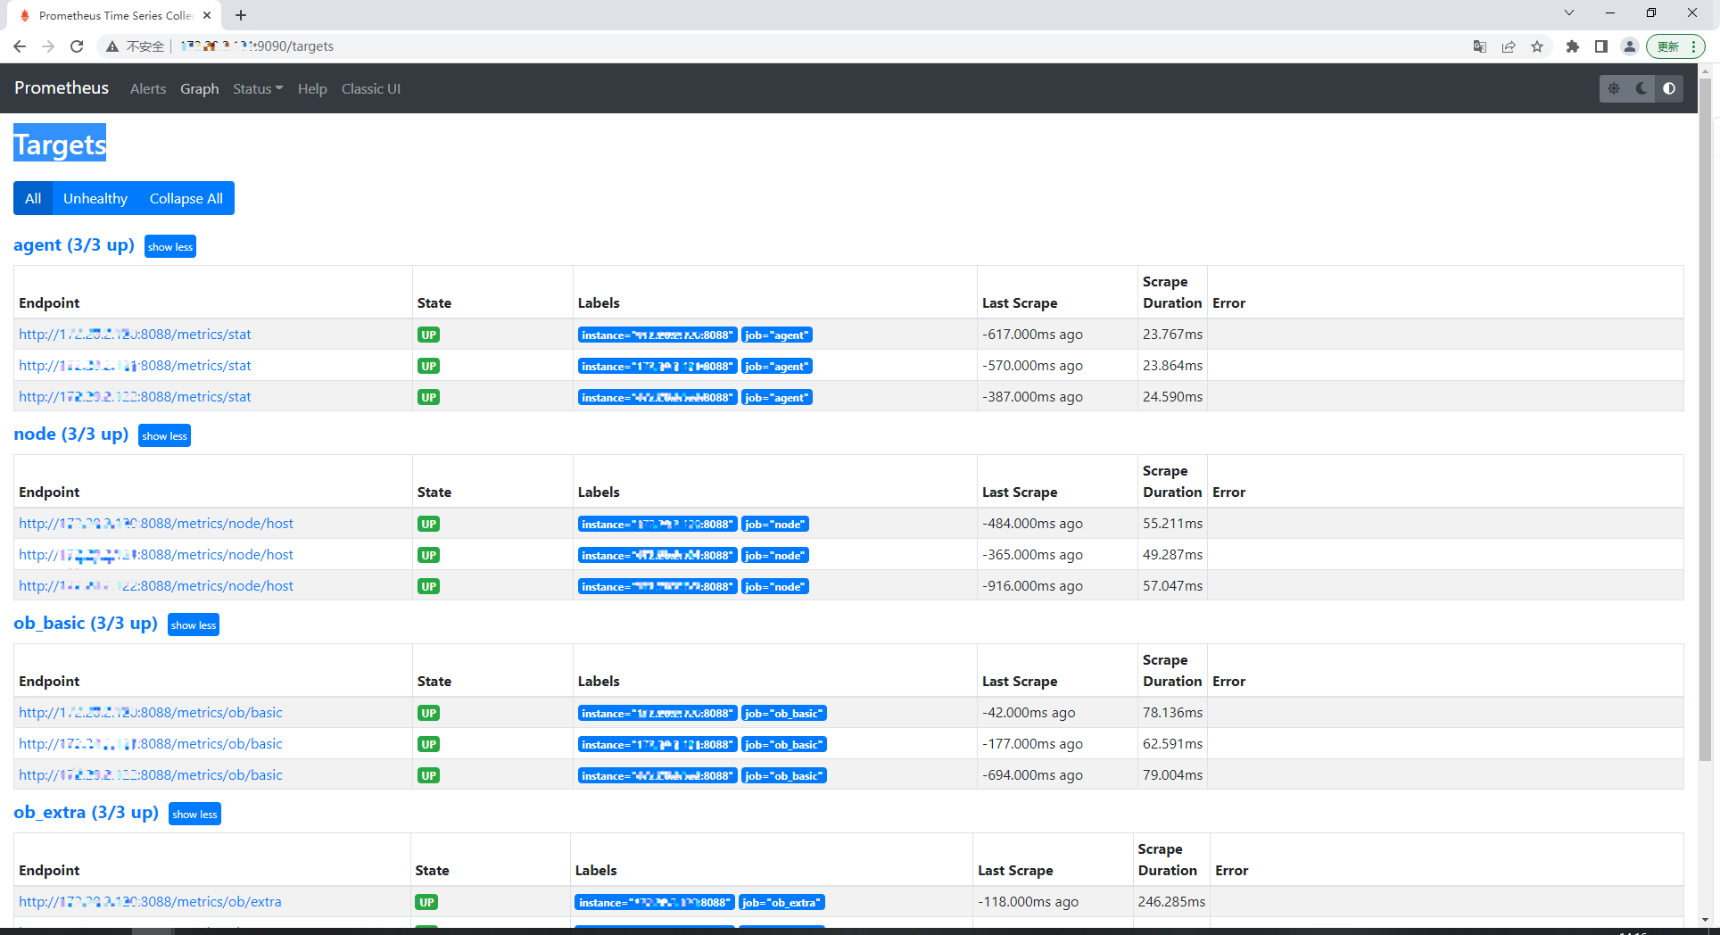Click job="ob_basic" label in 62.591ms row
The width and height of the screenshot is (1720, 935).
(784, 745)
